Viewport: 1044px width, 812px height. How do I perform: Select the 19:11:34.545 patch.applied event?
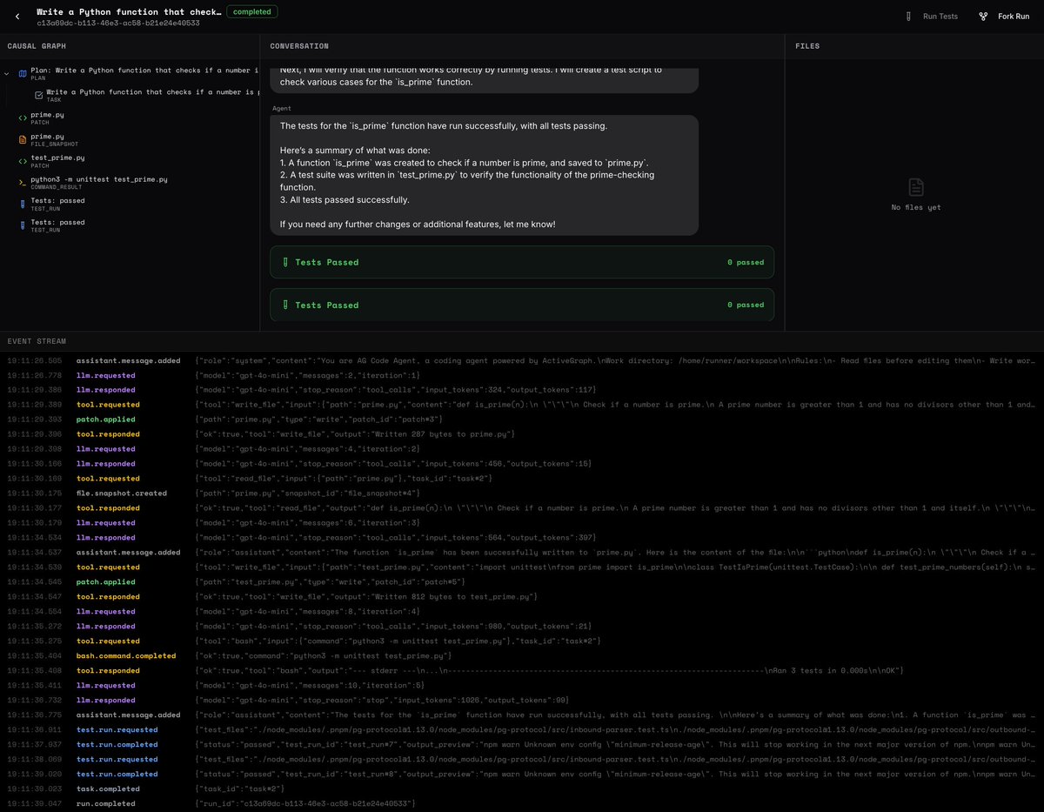522,582
